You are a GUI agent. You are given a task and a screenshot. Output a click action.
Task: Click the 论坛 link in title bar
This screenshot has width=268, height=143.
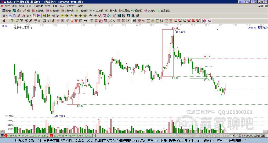click(248, 2)
